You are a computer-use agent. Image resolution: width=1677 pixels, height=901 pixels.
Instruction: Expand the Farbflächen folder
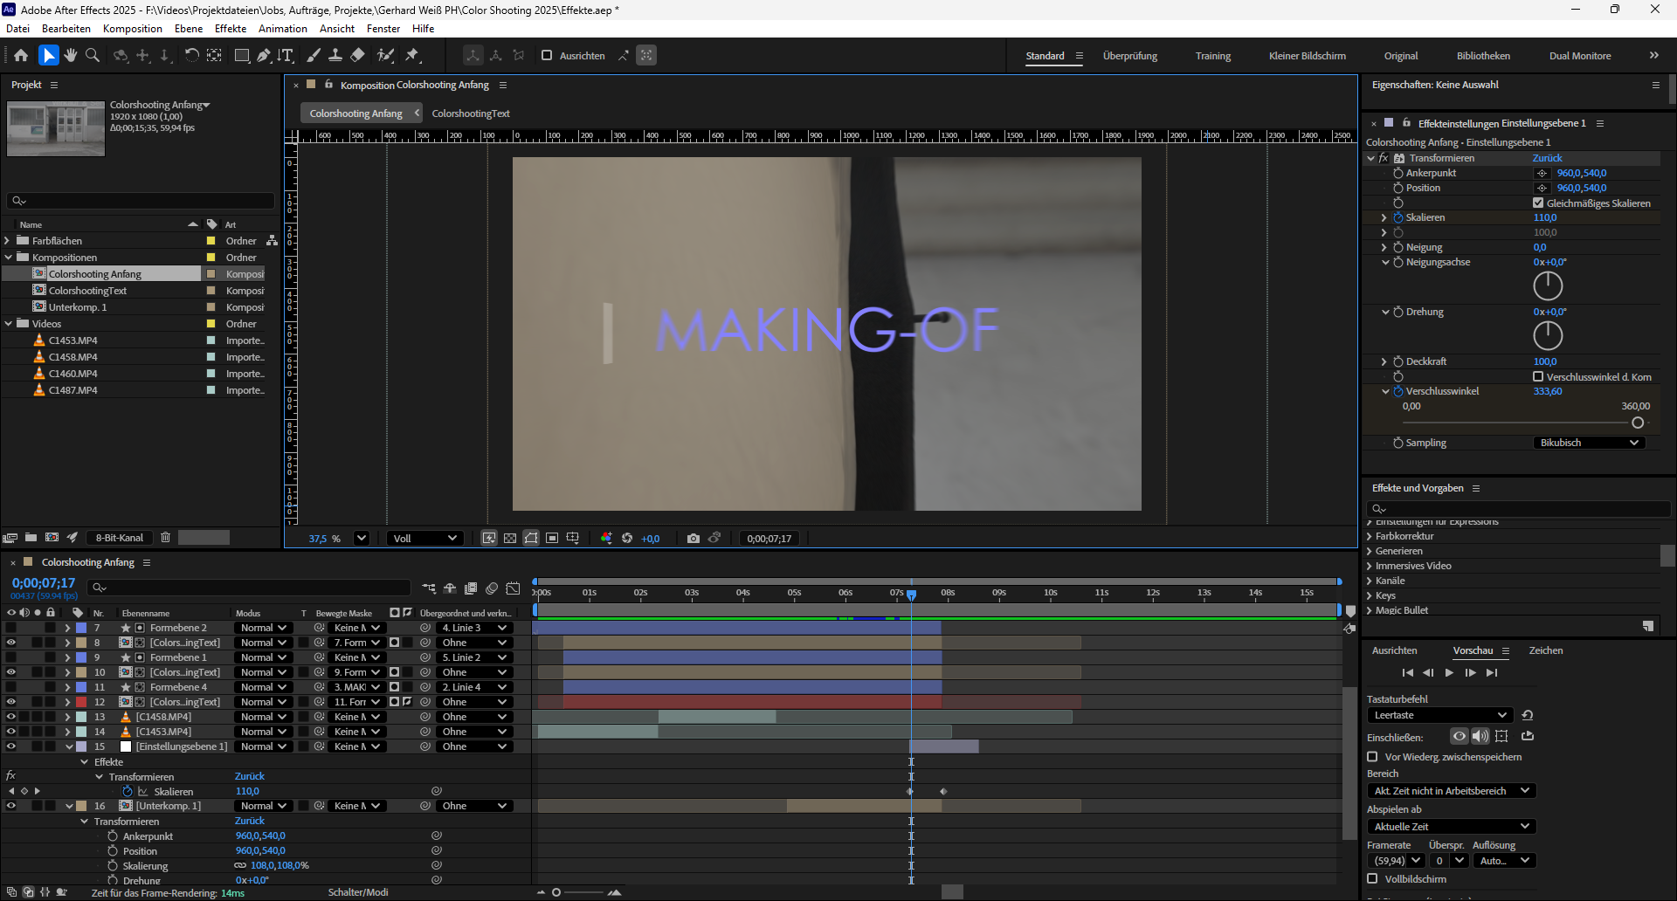pyautogui.click(x=8, y=241)
